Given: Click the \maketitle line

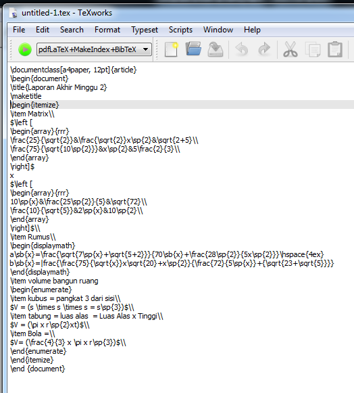Looking at the screenshot, I should [x=26, y=96].
